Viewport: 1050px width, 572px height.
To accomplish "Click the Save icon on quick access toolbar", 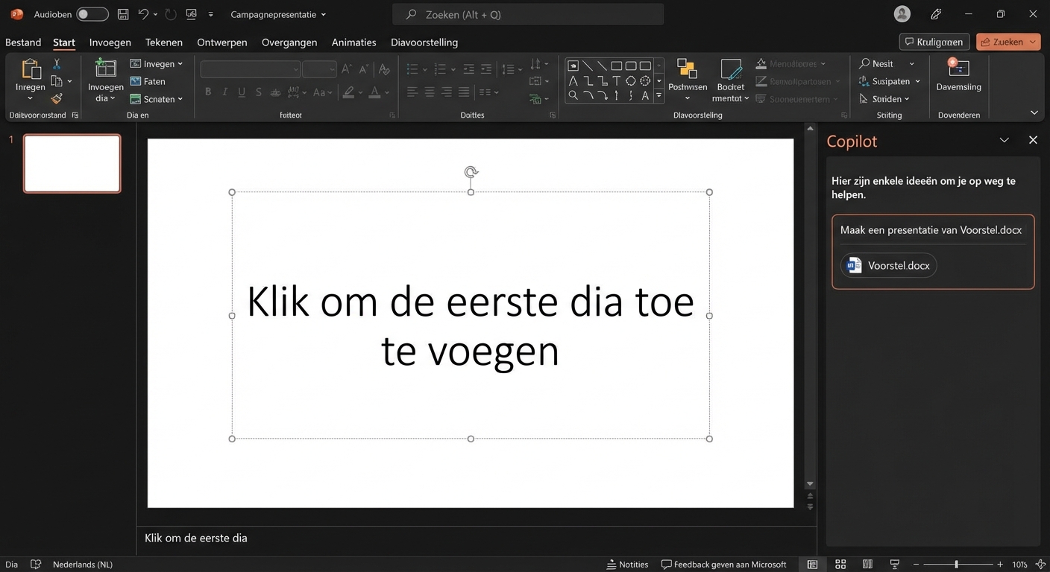I will point(122,13).
